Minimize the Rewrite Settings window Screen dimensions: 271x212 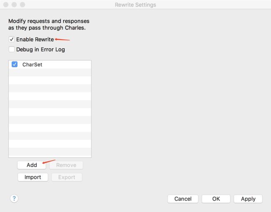click(x=14, y=5)
